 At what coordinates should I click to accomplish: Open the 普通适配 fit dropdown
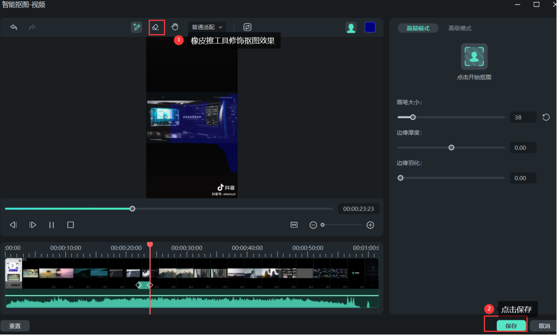click(x=207, y=27)
